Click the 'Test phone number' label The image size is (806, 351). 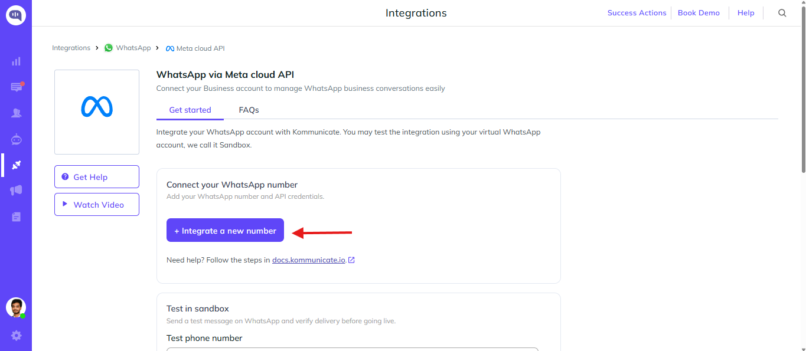click(x=204, y=338)
